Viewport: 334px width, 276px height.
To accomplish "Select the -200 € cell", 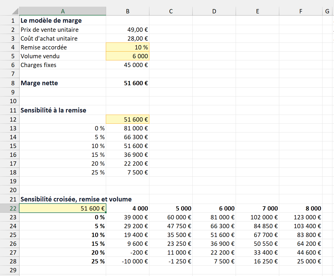I will point(128,252).
